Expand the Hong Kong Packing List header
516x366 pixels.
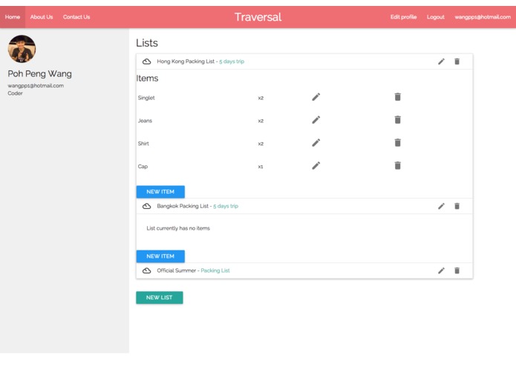tap(304, 61)
